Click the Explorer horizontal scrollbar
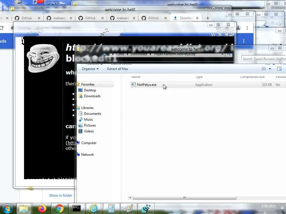286x214 pixels. (x=184, y=198)
